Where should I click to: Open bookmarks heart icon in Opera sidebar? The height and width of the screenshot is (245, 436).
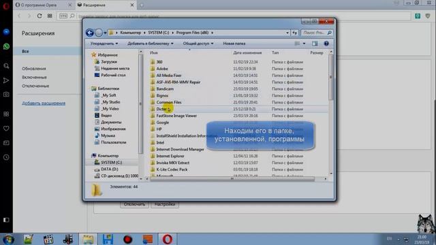[x=6, y=129]
